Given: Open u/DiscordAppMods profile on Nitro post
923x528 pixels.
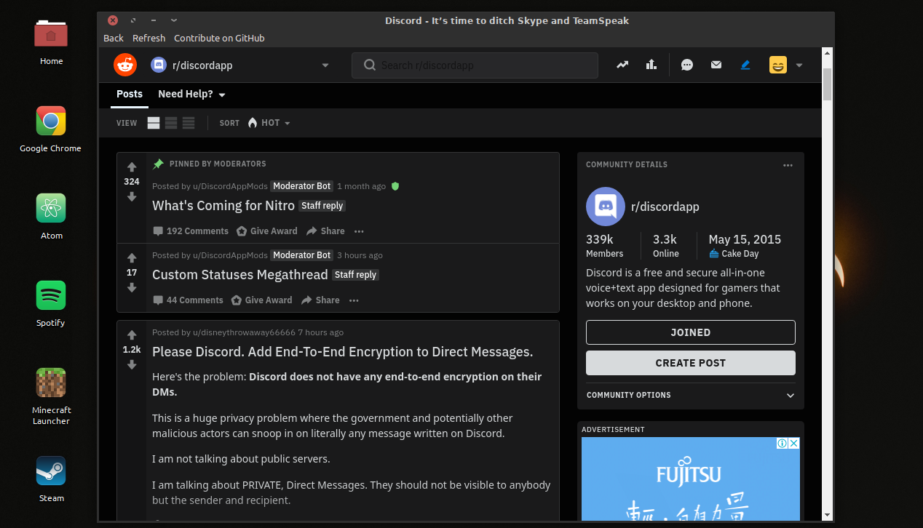Looking at the screenshot, I should click(230, 186).
